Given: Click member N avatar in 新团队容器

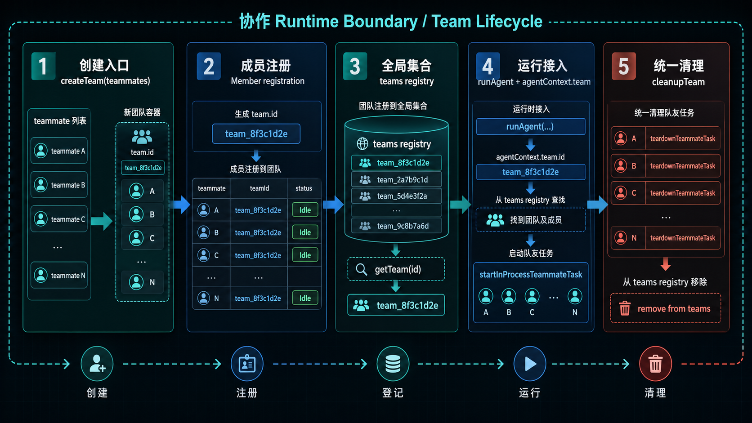Looking at the screenshot, I should 136,282.
